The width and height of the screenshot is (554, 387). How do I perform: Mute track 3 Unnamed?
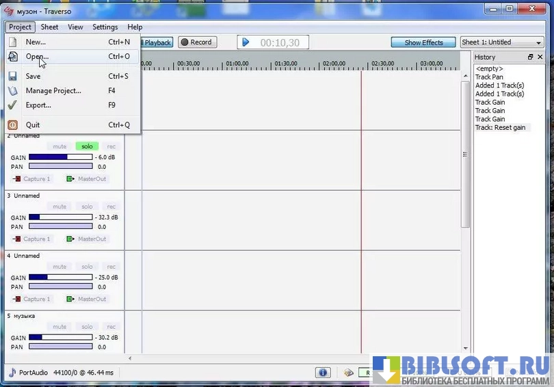(x=60, y=206)
